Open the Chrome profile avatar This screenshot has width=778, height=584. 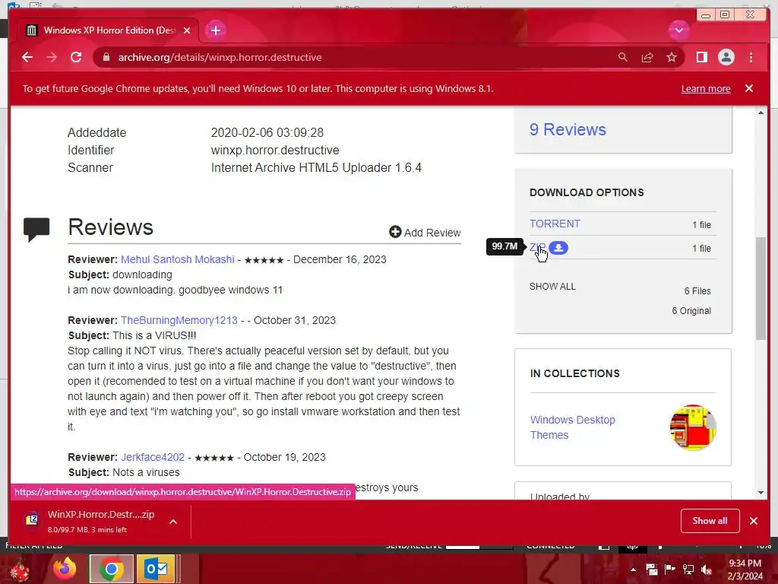point(726,57)
